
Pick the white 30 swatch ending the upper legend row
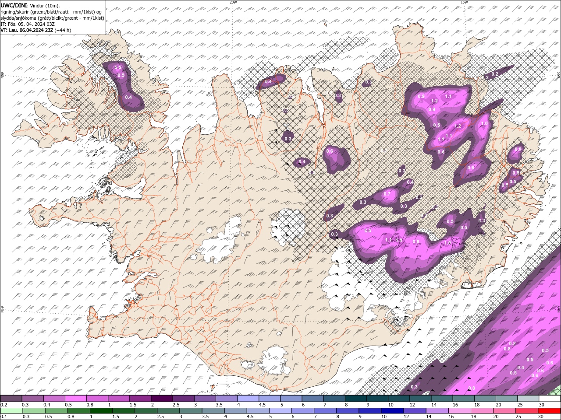(x=550, y=399)
